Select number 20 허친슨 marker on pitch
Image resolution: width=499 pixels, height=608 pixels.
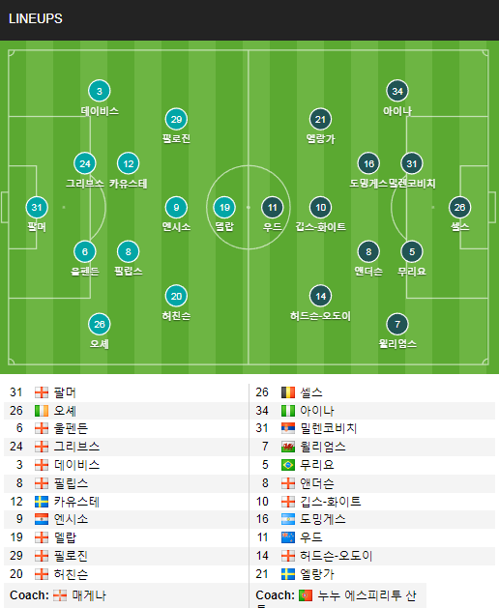coord(176,296)
